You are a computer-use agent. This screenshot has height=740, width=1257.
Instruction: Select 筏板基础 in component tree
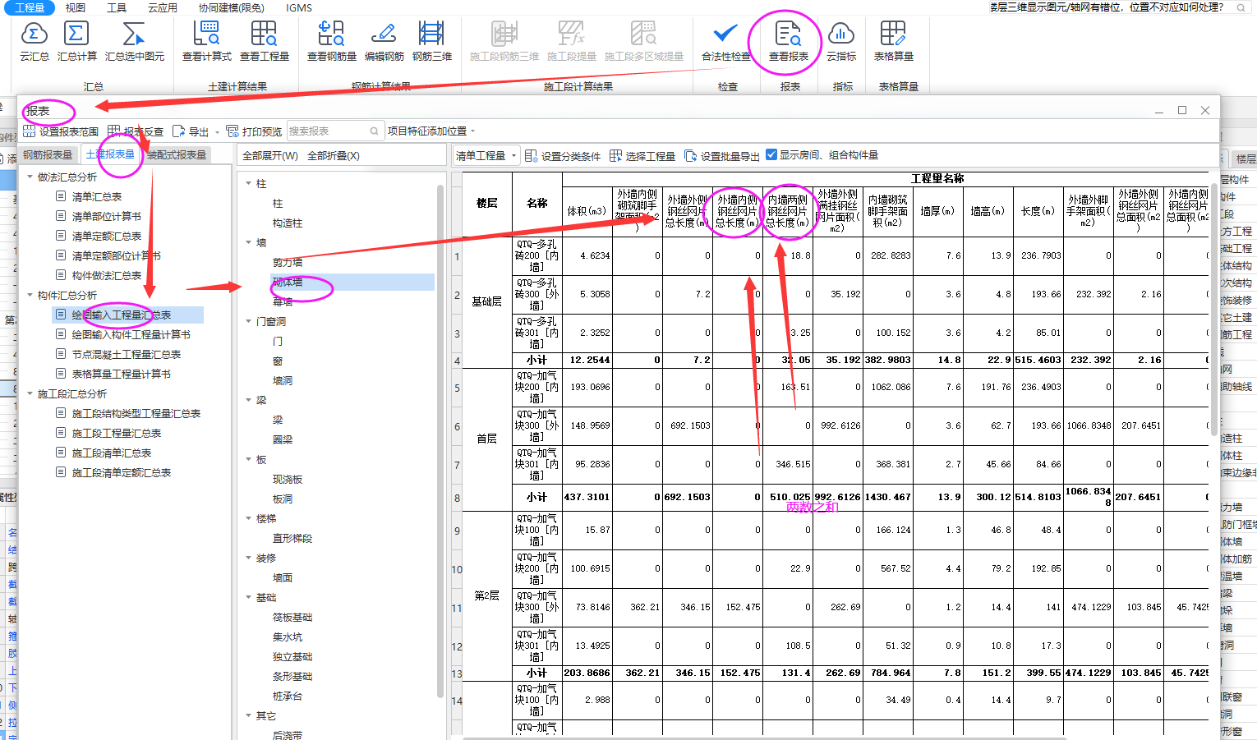[x=292, y=617]
